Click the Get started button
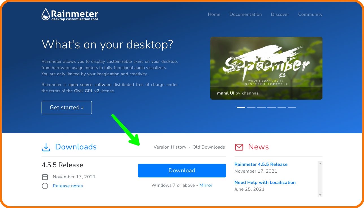 pyautogui.click(x=67, y=108)
